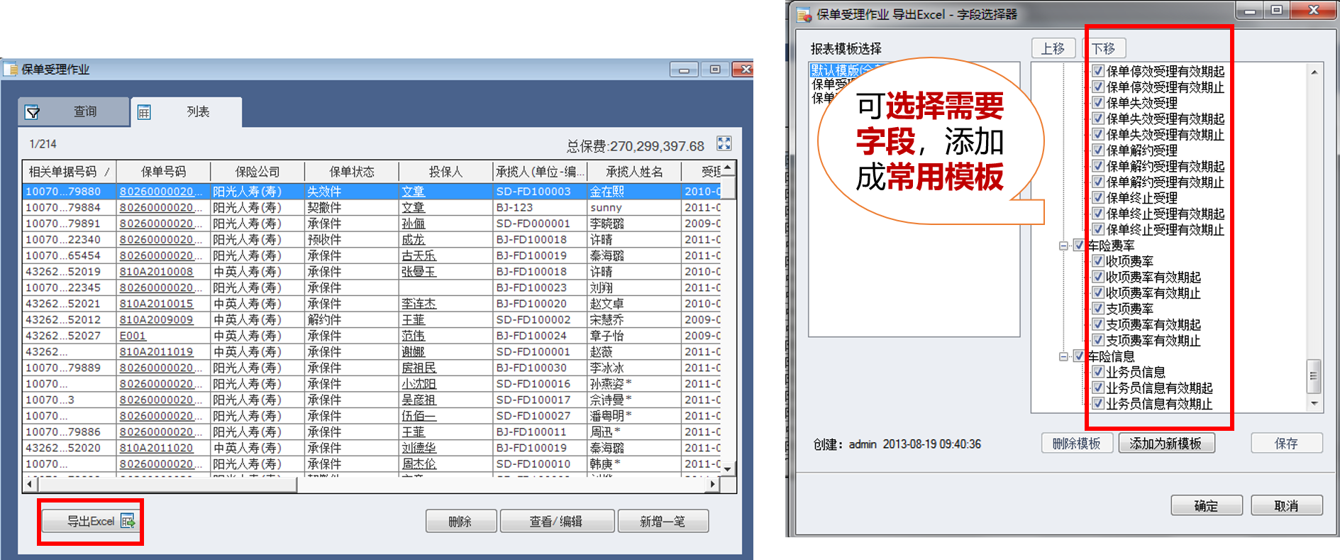Click the field selector dialog title icon
1340x560 pixels.
click(x=804, y=14)
